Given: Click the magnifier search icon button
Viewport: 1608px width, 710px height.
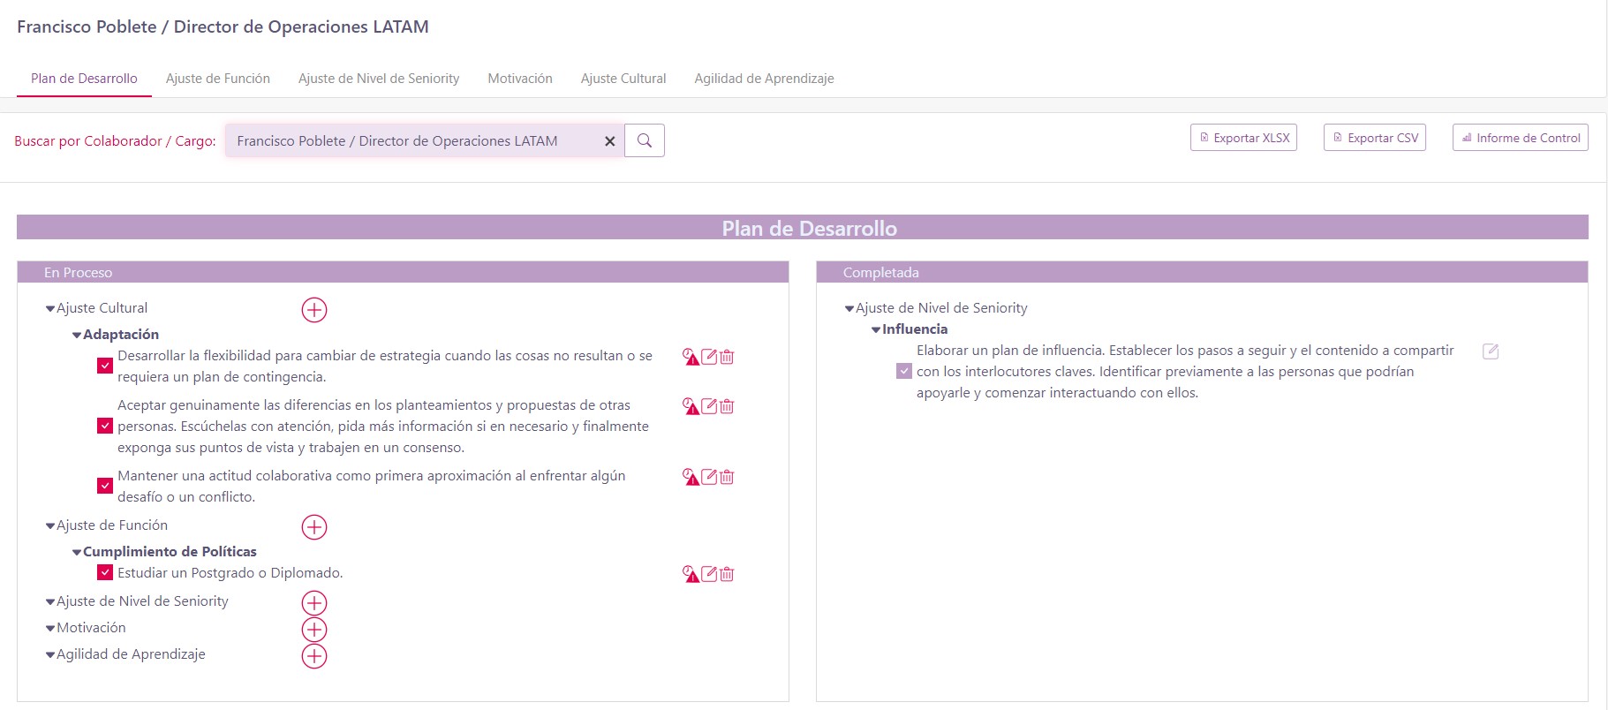Looking at the screenshot, I should [x=645, y=140].
